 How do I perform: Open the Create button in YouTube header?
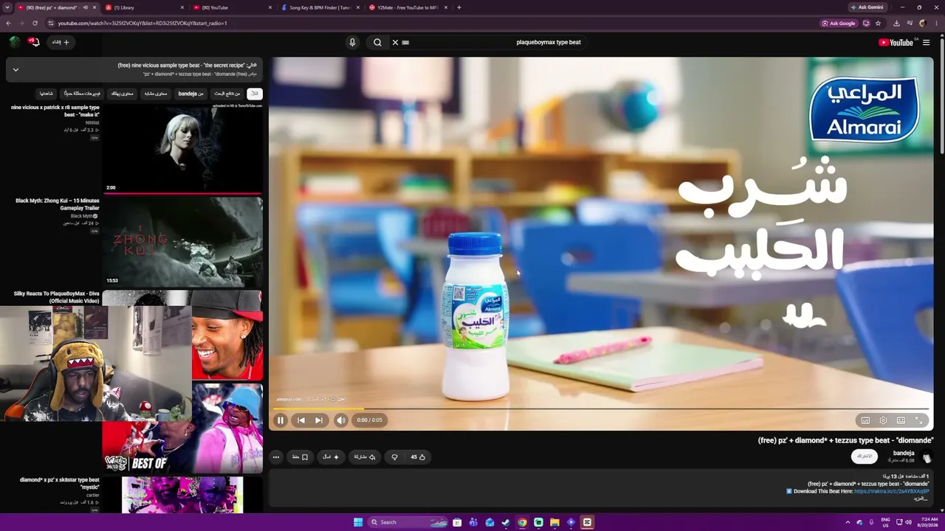[x=61, y=43]
